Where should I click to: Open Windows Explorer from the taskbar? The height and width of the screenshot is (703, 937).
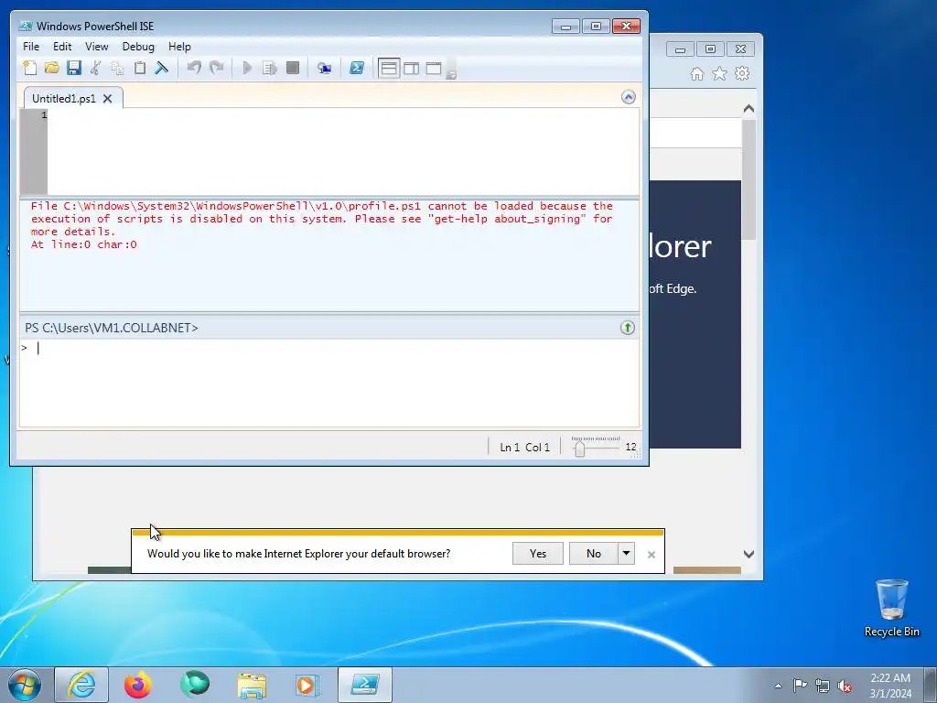tap(252, 685)
